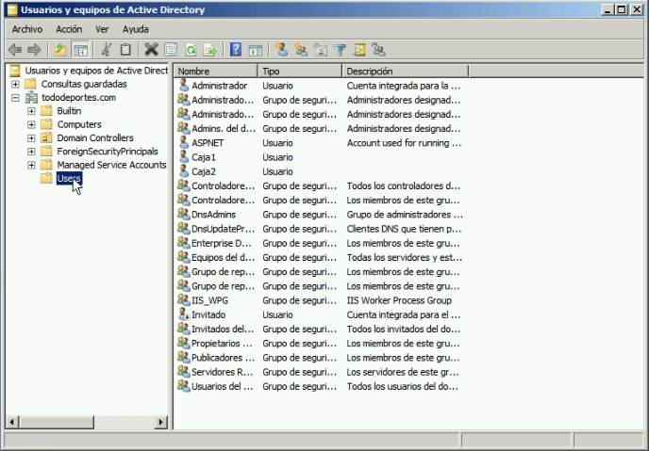649x451 pixels.
Task: Click the Find objects magnifier icon
Action: click(x=359, y=50)
